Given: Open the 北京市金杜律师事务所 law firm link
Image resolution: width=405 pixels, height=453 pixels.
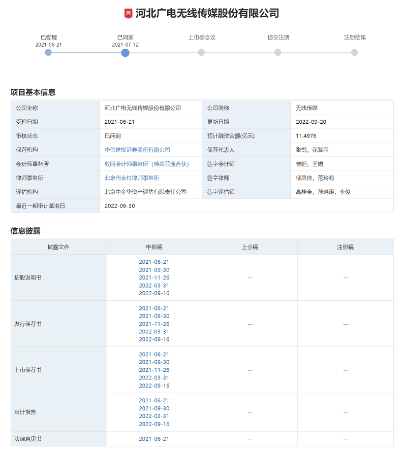Looking at the screenshot, I should [132, 178].
